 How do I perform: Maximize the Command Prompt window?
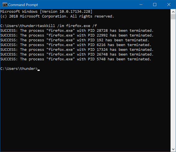coord(155,5)
